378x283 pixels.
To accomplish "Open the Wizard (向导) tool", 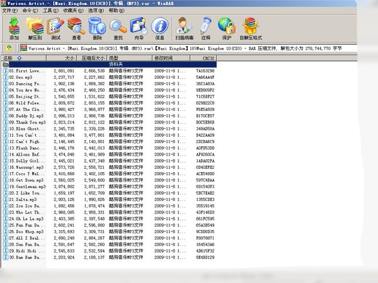I will click(139, 28).
